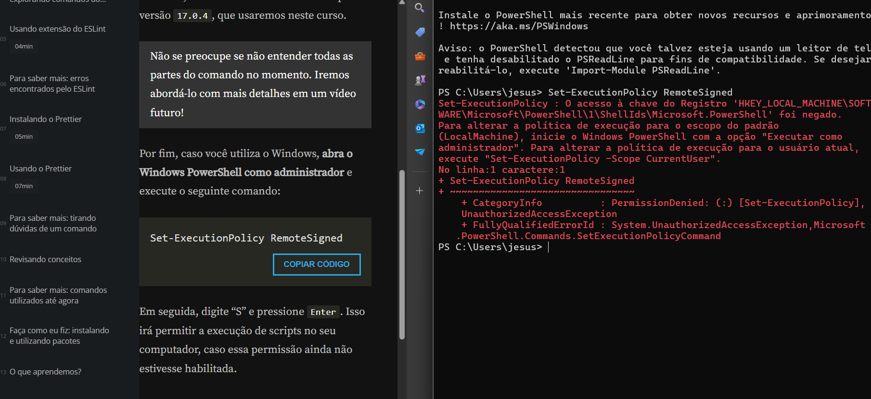Click the 'https://aka.ms/PSWindows' URL in PowerShell
Image resolution: width=871 pixels, height=399 pixels.
[x=519, y=26]
